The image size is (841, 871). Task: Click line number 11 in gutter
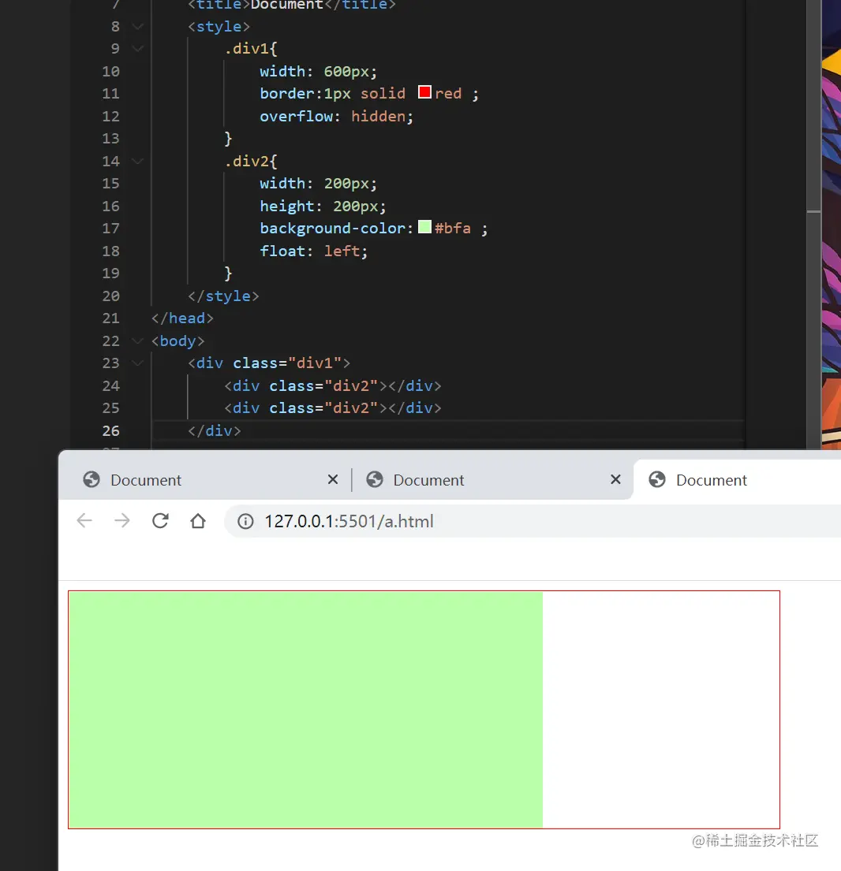click(110, 94)
